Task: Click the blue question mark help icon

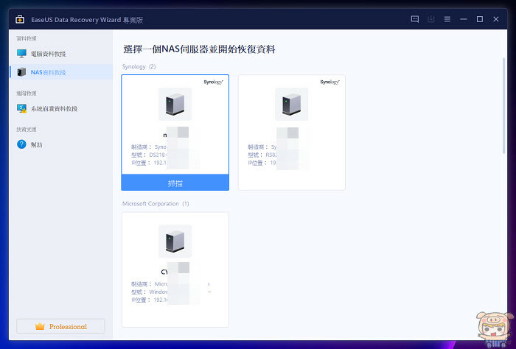Action: 21,144
